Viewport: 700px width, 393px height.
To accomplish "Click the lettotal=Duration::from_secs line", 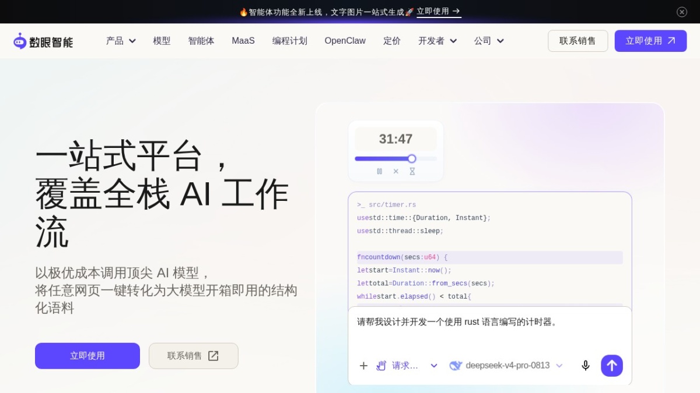I will 426,284.
